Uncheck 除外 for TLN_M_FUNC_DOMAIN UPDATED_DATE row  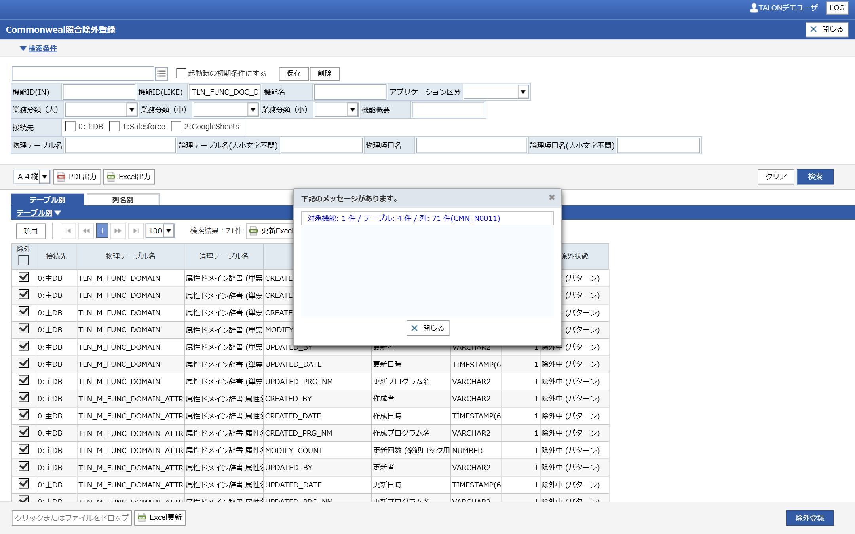point(23,363)
